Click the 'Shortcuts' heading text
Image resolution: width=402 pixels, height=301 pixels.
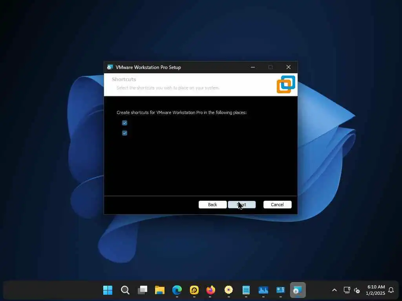124,79
